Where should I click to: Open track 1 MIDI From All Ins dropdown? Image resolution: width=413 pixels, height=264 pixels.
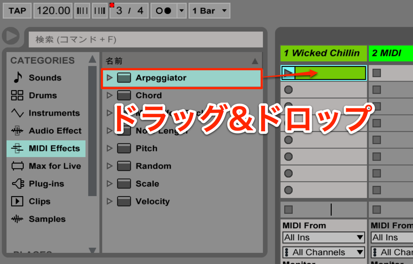point(324,237)
